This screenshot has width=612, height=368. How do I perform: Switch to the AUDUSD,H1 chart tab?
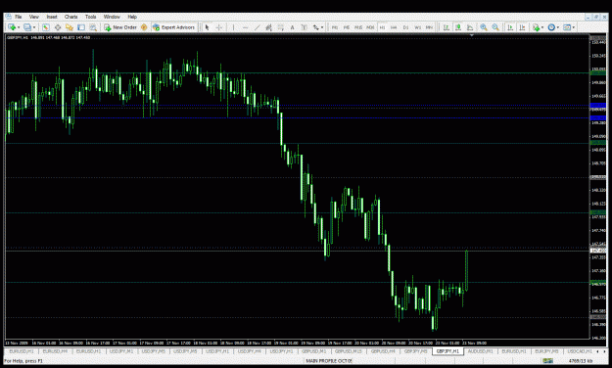pyautogui.click(x=480, y=351)
